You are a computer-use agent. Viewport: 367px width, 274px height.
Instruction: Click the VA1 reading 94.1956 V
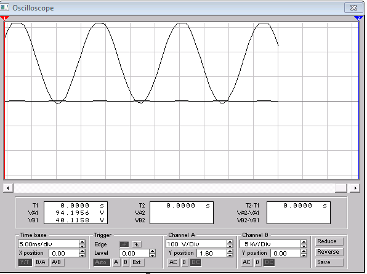(x=79, y=213)
